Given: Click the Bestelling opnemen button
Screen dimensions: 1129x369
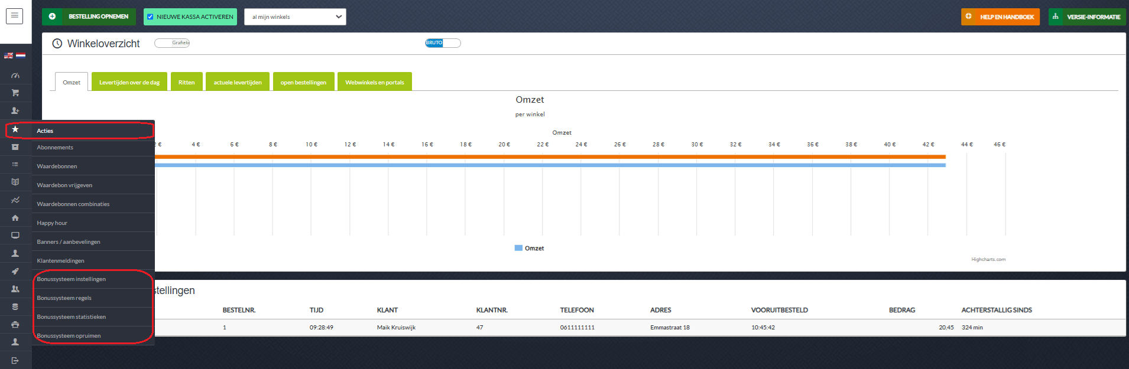Looking at the screenshot, I should pyautogui.click(x=89, y=17).
